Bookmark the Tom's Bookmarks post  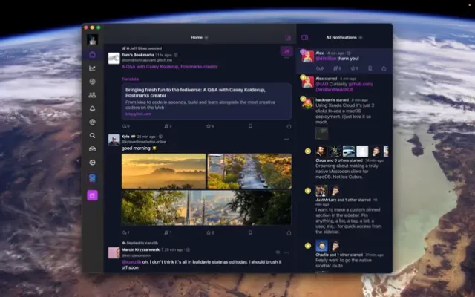[x=249, y=126]
